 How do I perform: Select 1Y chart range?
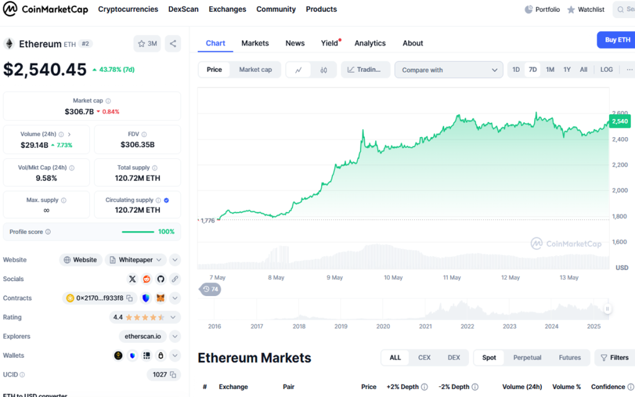click(567, 69)
